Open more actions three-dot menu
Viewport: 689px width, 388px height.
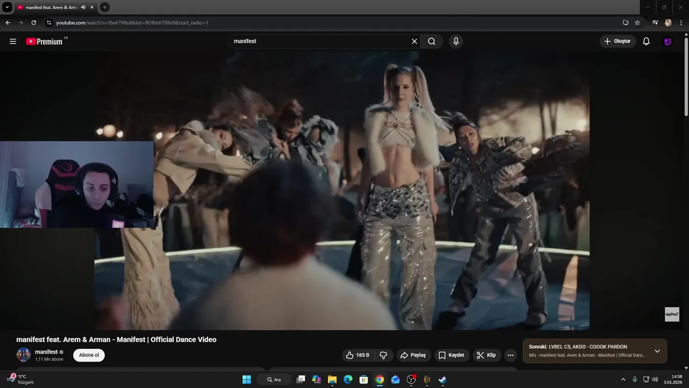510,355
